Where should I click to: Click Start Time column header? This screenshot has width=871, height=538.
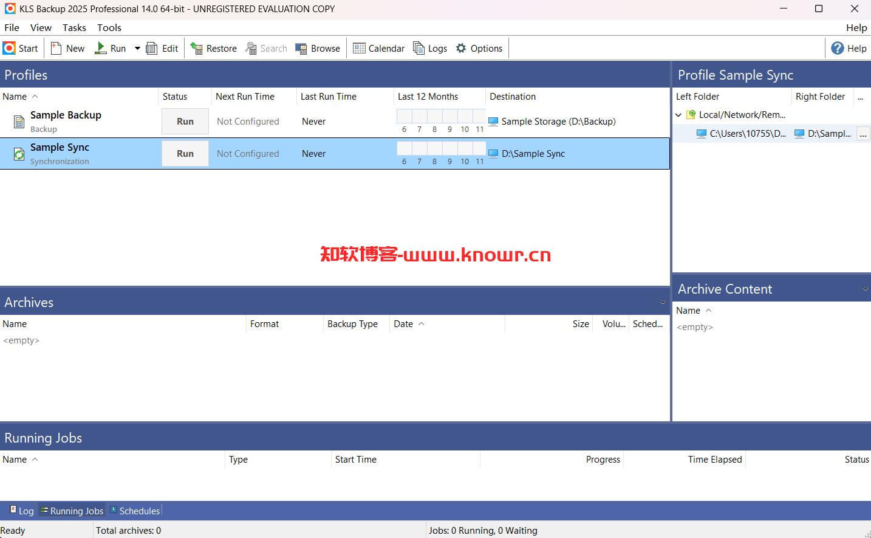coord(406,460)
